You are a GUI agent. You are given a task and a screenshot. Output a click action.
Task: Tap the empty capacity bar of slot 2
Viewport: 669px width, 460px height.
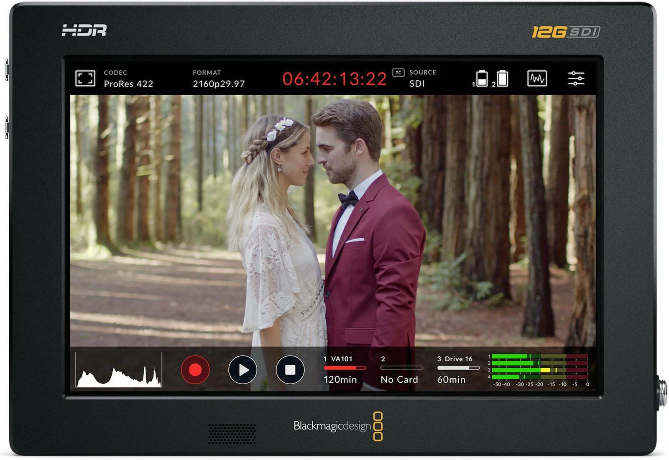click(402, 368)
